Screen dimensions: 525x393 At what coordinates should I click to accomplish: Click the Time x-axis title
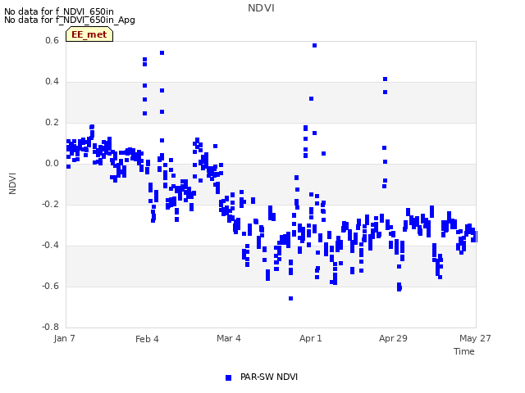click(x=464, y=351)
